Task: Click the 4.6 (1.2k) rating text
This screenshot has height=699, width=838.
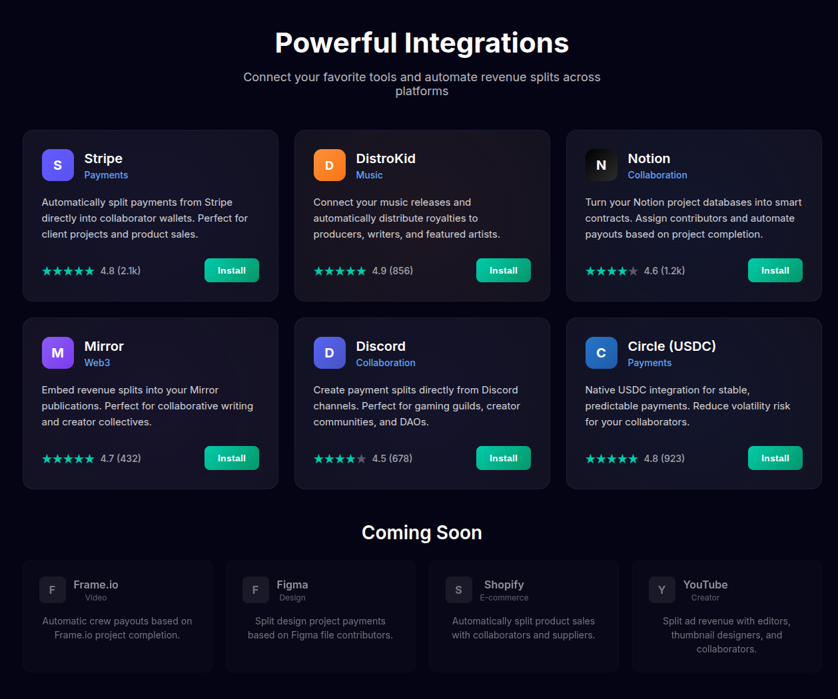Action: point(664,271)
